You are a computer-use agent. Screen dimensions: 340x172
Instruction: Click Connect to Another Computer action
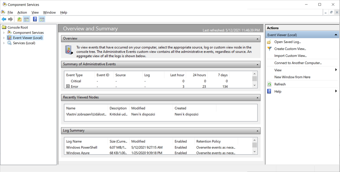click(298, 63)
